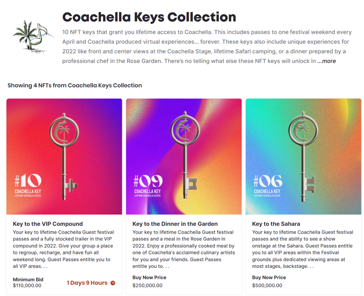Click the 1 Days 9 Hours countdown
Image resolution: width=364 pixels, height=296 pixels.
87,283
